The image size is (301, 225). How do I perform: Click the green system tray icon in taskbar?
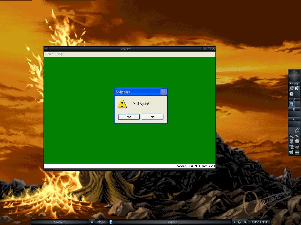pyautogui.click(x=239, y=222)
